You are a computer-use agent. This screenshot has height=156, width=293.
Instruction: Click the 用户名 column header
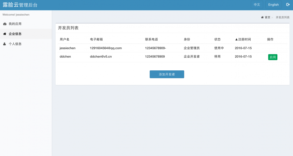tap(64, 39)
